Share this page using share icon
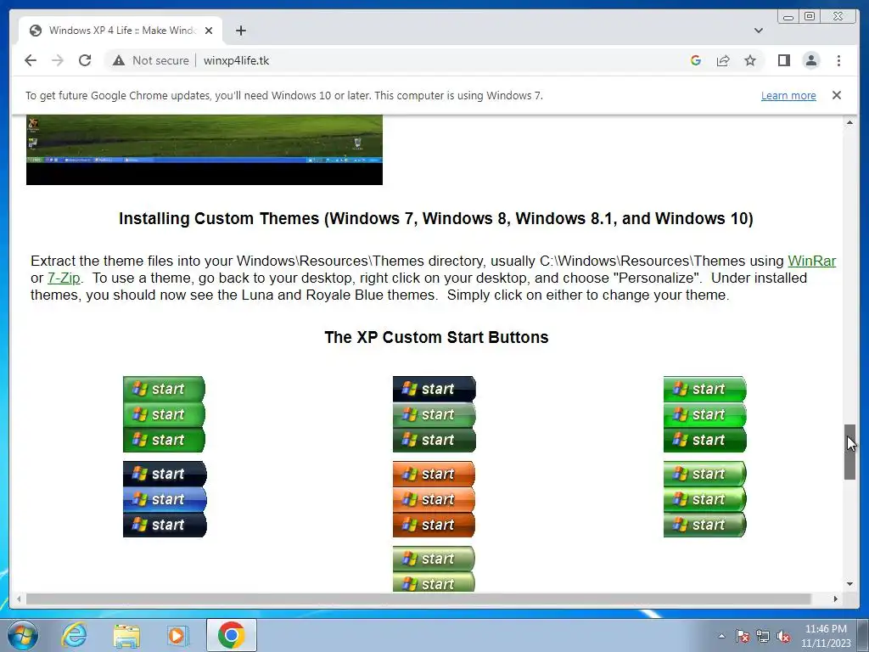The width and height of the screenshot is (869, 652). pos(723,60)
